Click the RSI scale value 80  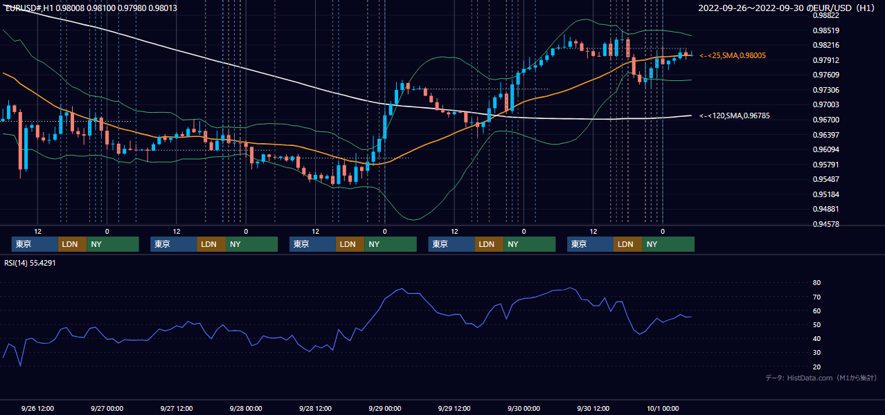click(x=817, y=283)
